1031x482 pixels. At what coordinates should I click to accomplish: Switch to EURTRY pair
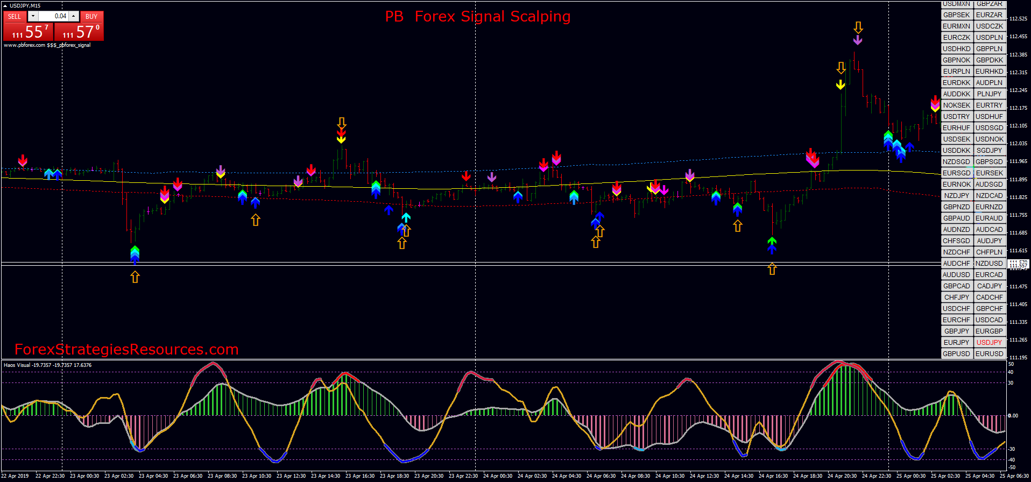[x=990, y=105]
